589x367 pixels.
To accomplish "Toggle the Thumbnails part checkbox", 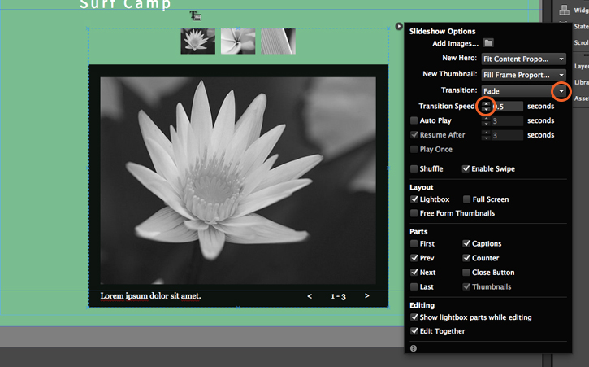I will tap(466, 286).
